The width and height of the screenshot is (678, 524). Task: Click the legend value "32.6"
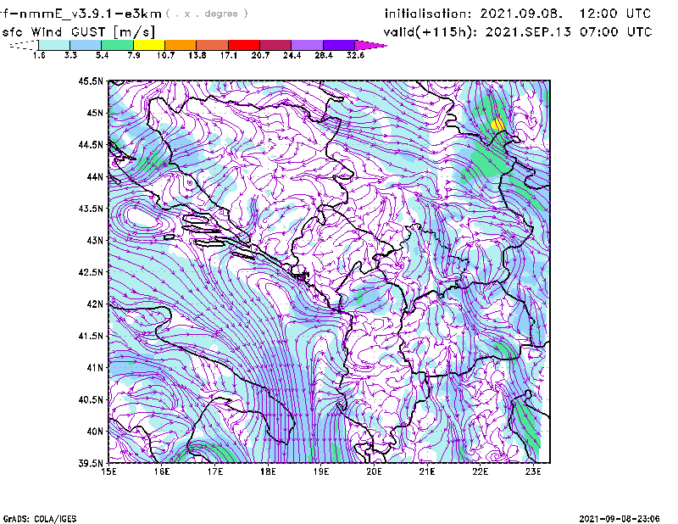coord(355,55)
